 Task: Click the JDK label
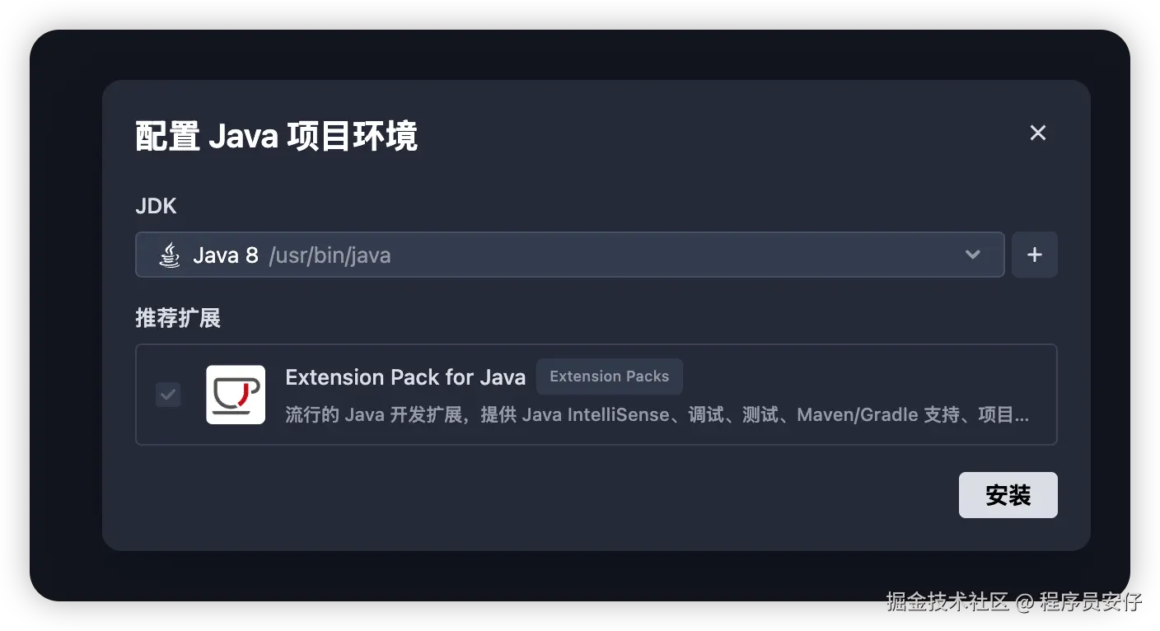[156, 206]
